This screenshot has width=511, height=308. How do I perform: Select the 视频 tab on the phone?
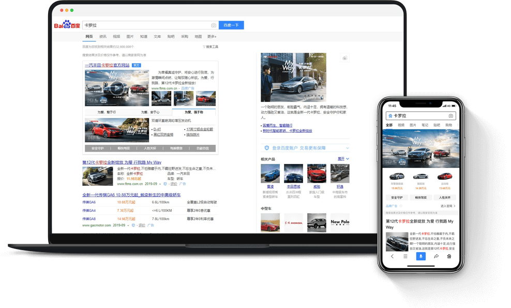(x=401, y=125)
